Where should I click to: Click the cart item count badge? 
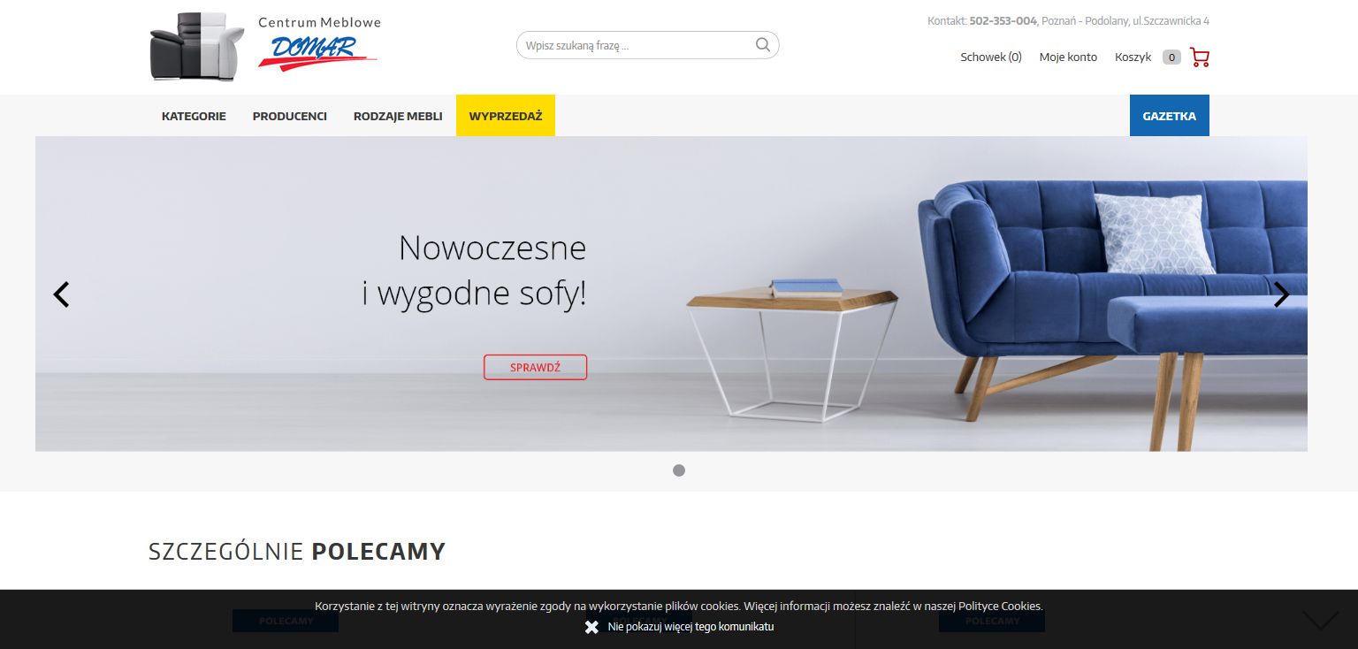tap(1171, 57)
